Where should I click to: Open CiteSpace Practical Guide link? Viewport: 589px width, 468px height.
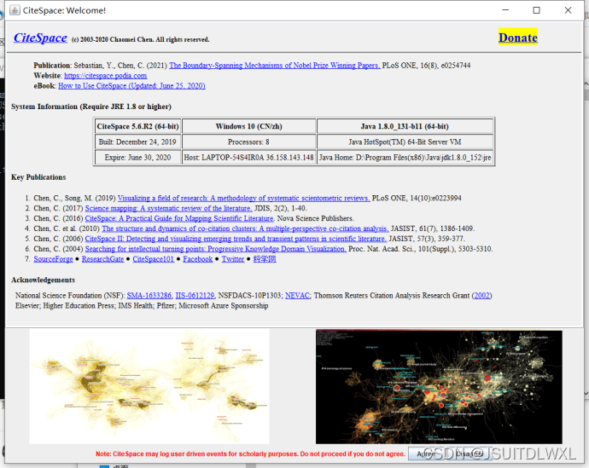tap(179, 218)
